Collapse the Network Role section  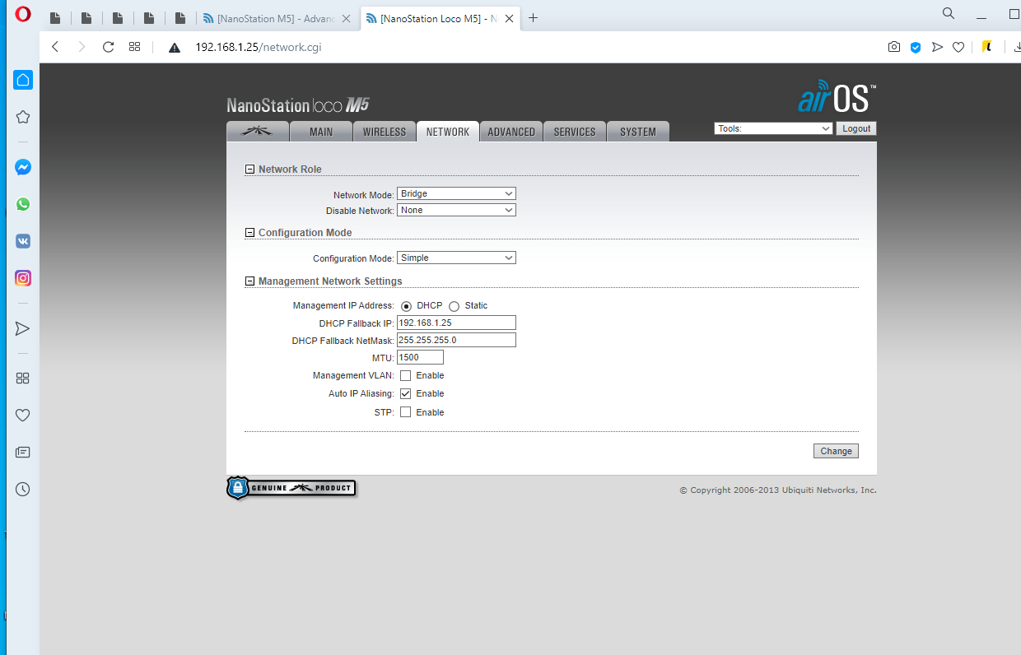point(250,170)
